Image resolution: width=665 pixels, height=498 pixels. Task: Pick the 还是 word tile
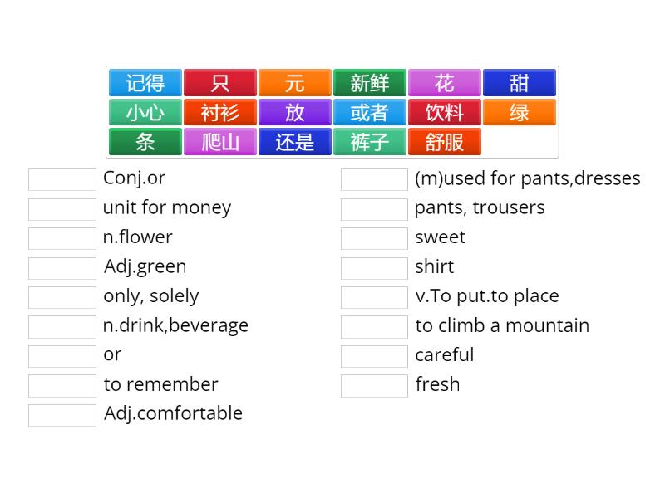pos(295,142)
